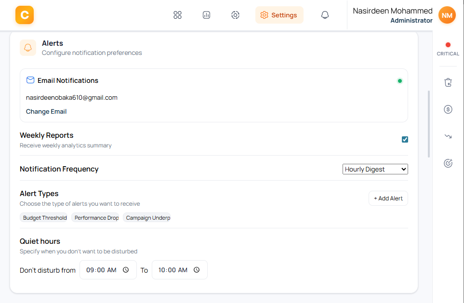Select the goal target icon in sidebar
Screen dimensions: 464x303
[448, 163]
